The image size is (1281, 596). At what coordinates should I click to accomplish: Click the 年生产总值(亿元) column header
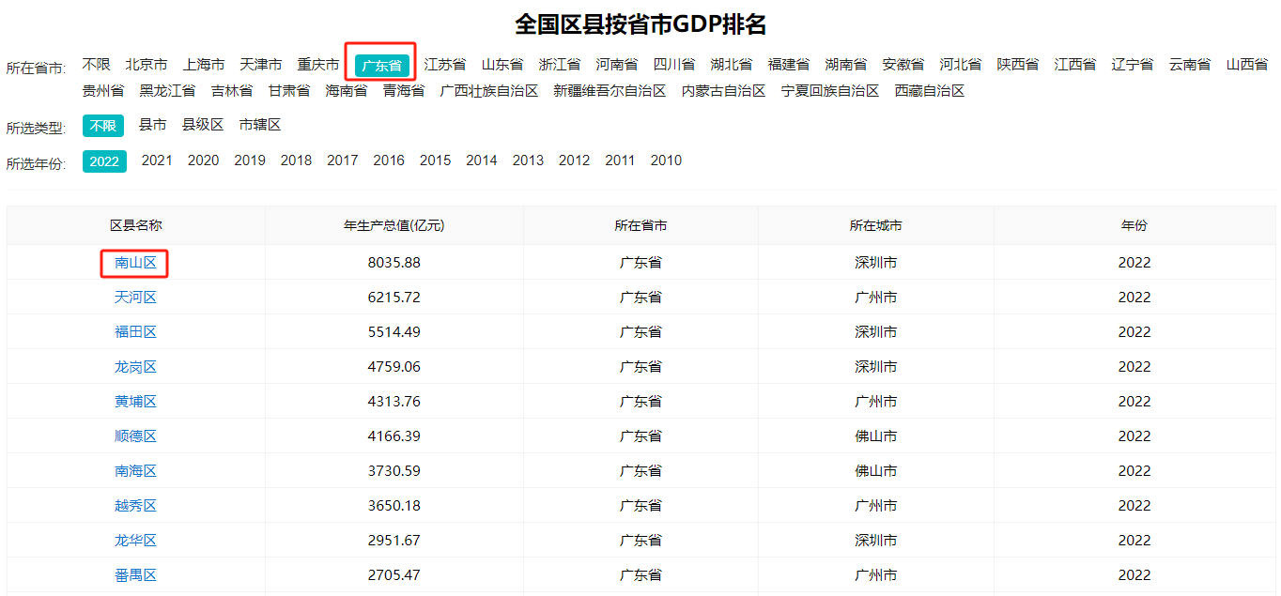394,226
